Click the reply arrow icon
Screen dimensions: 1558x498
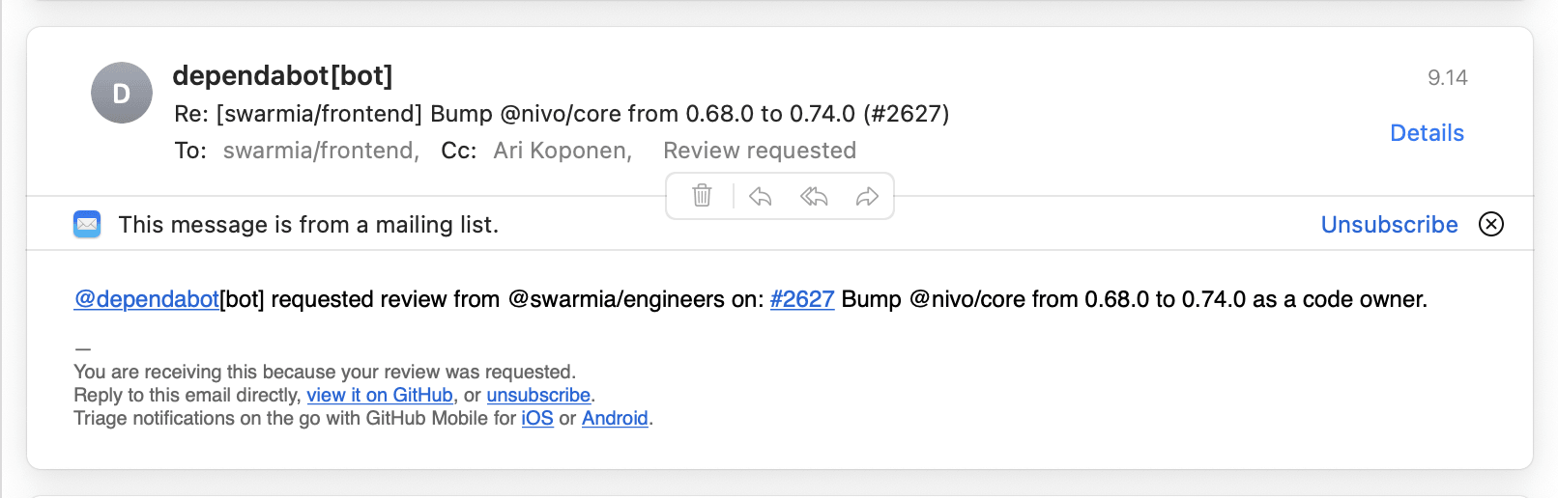760,197
